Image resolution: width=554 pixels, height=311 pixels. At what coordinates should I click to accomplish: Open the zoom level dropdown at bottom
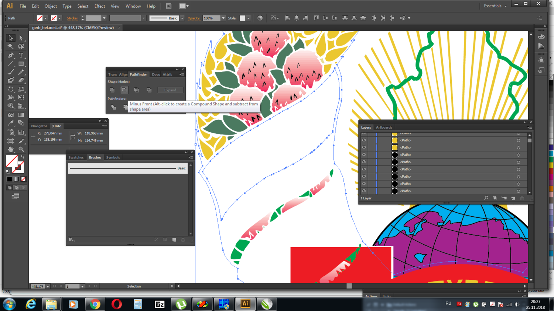(x=48, y=286)
